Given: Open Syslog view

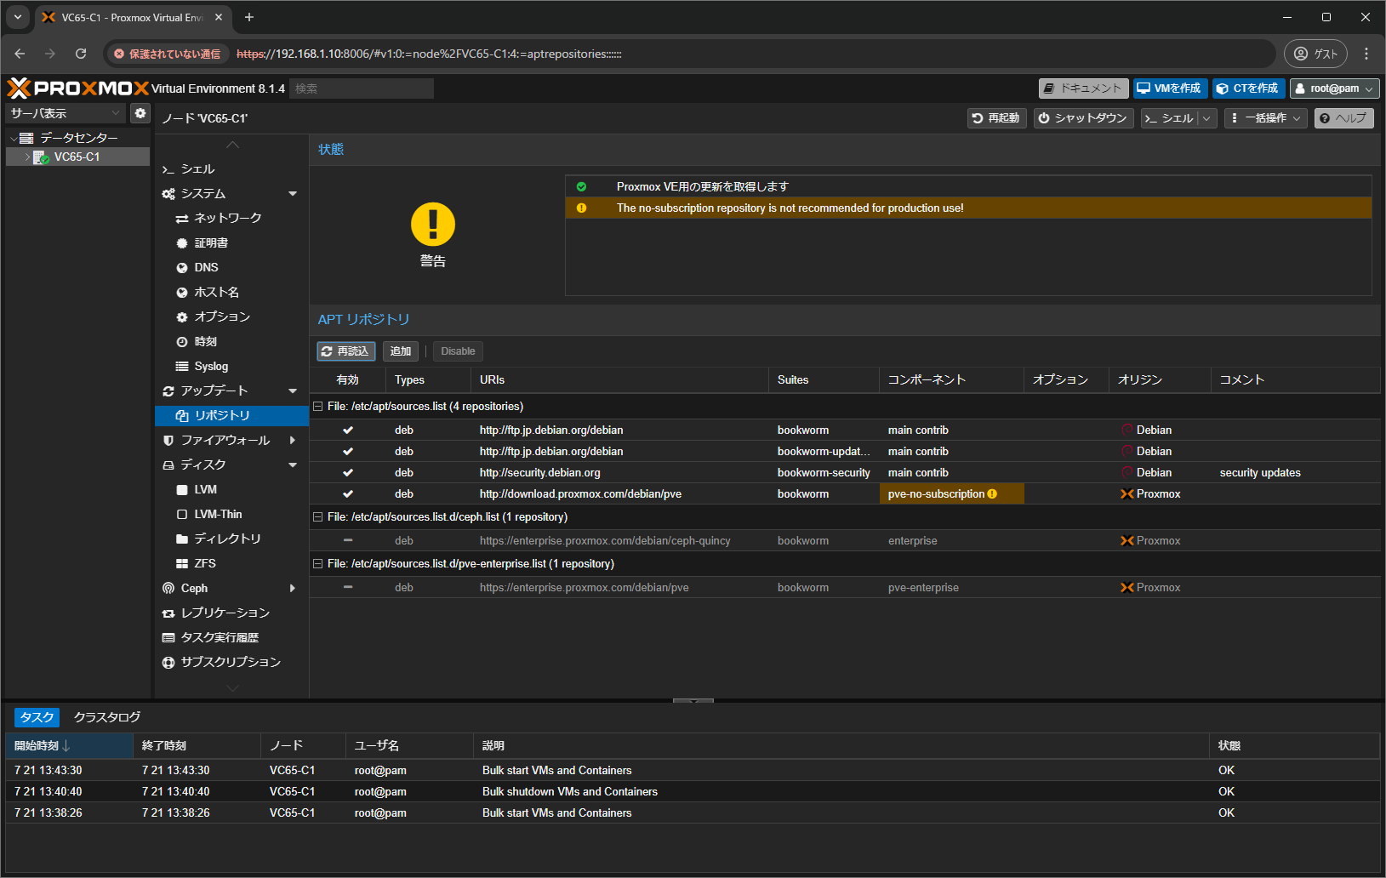Looking at the screenshot, I should [x=211, y=366].
